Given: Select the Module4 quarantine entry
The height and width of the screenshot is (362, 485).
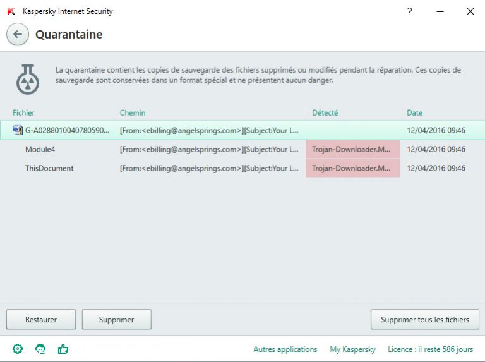Looking at the screenshot, I should (x=41, y=150).
